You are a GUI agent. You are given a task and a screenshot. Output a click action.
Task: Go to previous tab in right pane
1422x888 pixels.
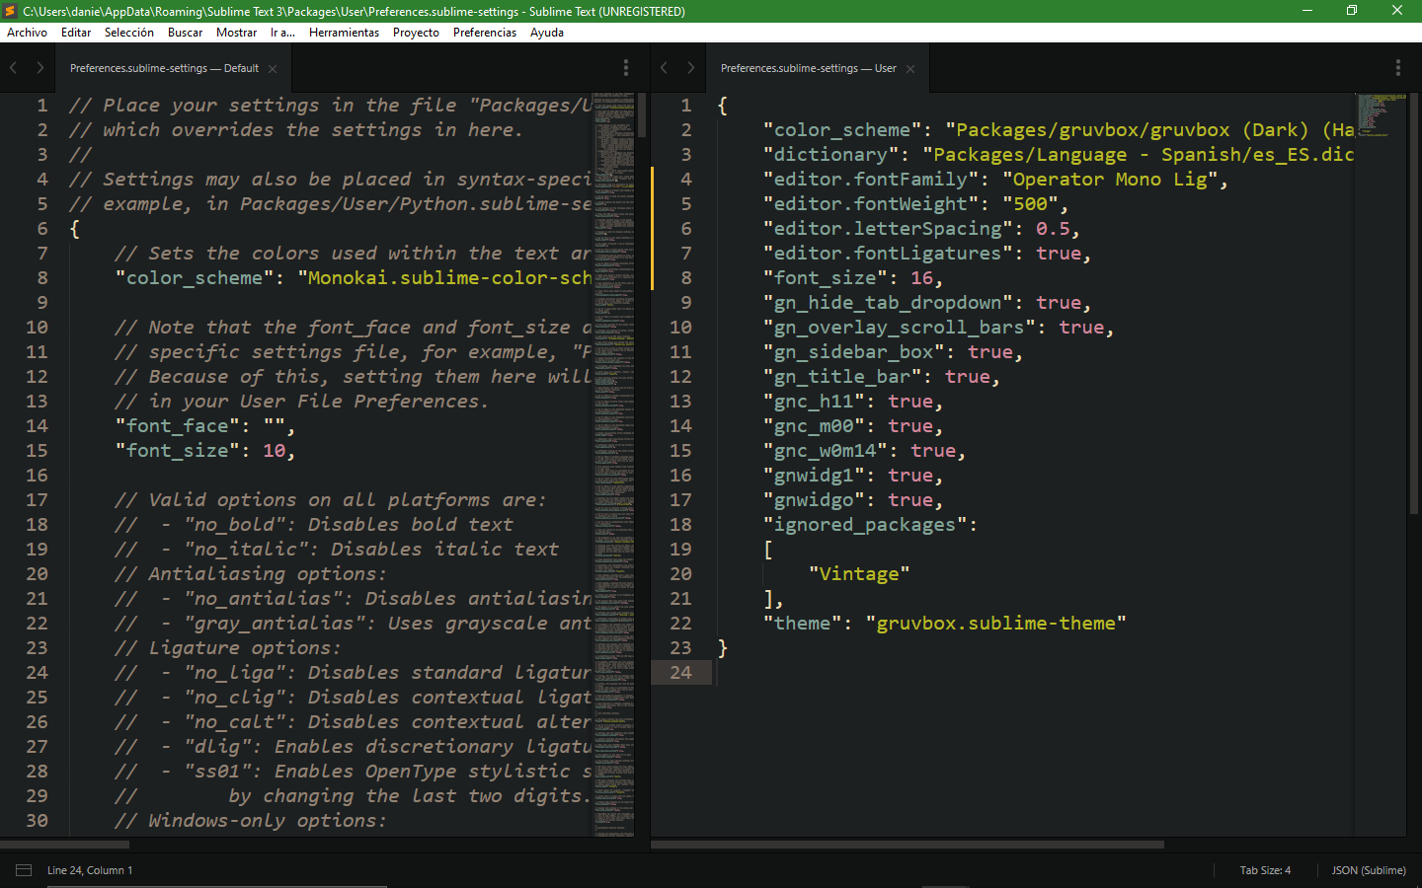664,67
